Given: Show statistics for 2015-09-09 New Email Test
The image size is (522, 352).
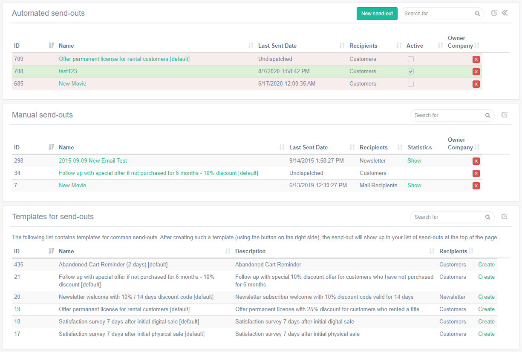Looking at the screenshot, I should click(414, 160).
